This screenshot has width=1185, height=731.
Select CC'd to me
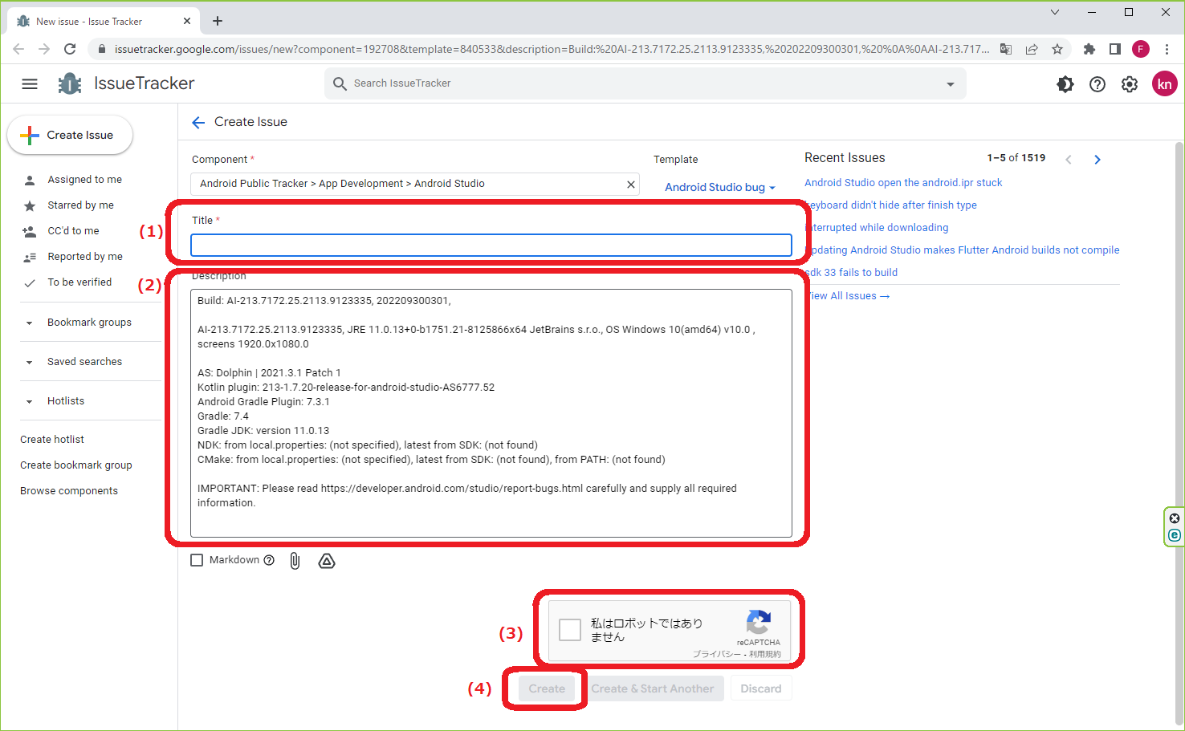pyautogui.click(x=73, y=231)
